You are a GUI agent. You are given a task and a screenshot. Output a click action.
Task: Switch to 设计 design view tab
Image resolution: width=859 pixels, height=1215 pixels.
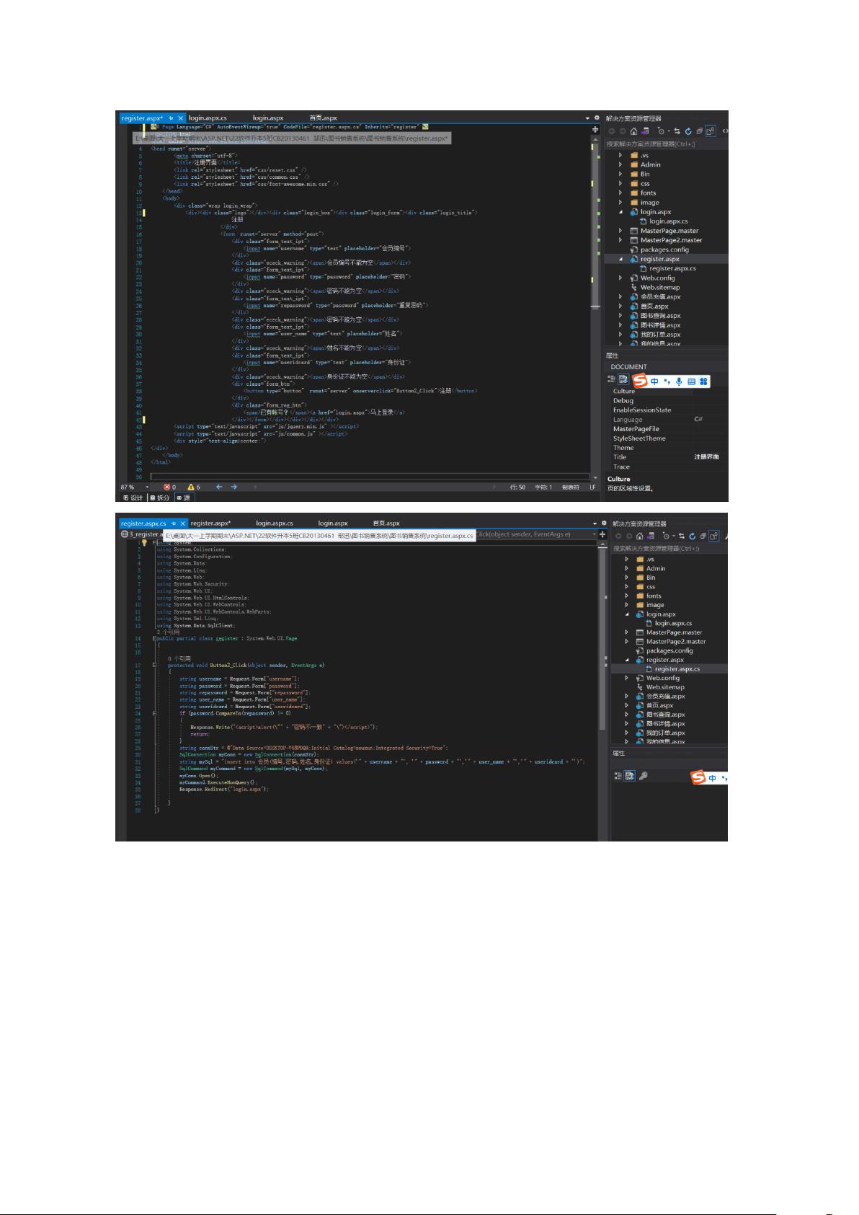coord(133,498)
